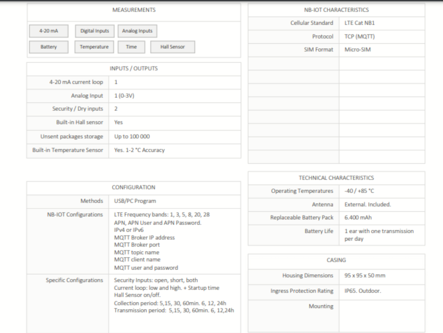Viewport: 443px width, 333px height.
Task: Select 'Security Inputs: open, short, both' line
Action: pyautogui.click(x=156, y=280)
